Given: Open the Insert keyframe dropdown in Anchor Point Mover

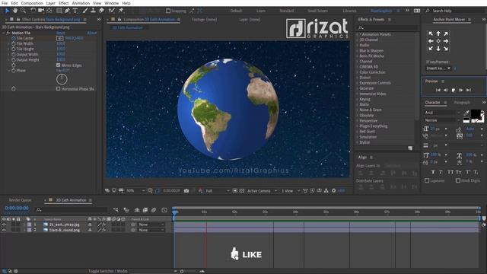Looking at the screenshot, I should click(438, 68).
